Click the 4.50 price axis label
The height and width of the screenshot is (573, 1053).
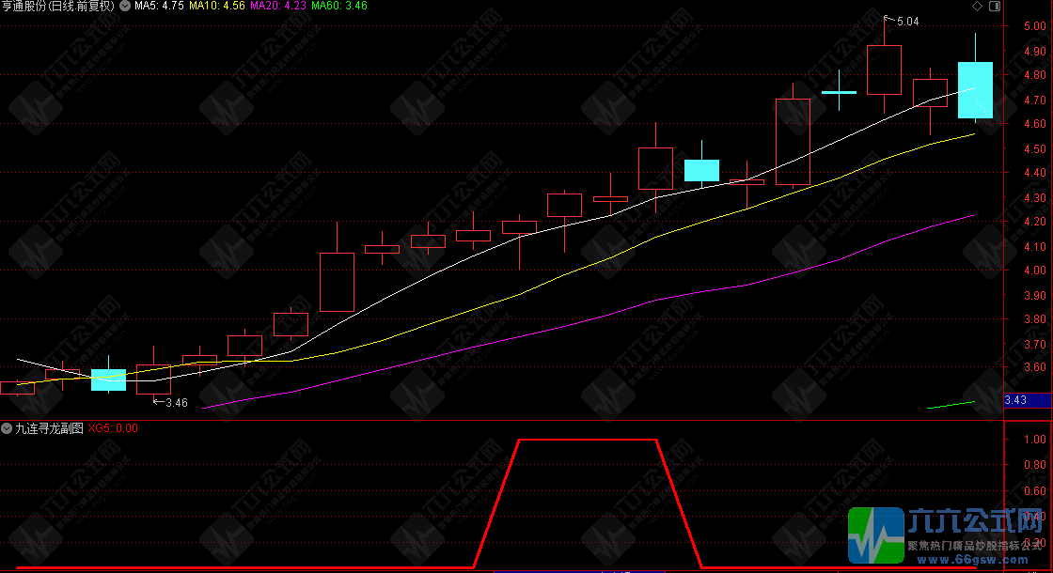point(1035,149)
